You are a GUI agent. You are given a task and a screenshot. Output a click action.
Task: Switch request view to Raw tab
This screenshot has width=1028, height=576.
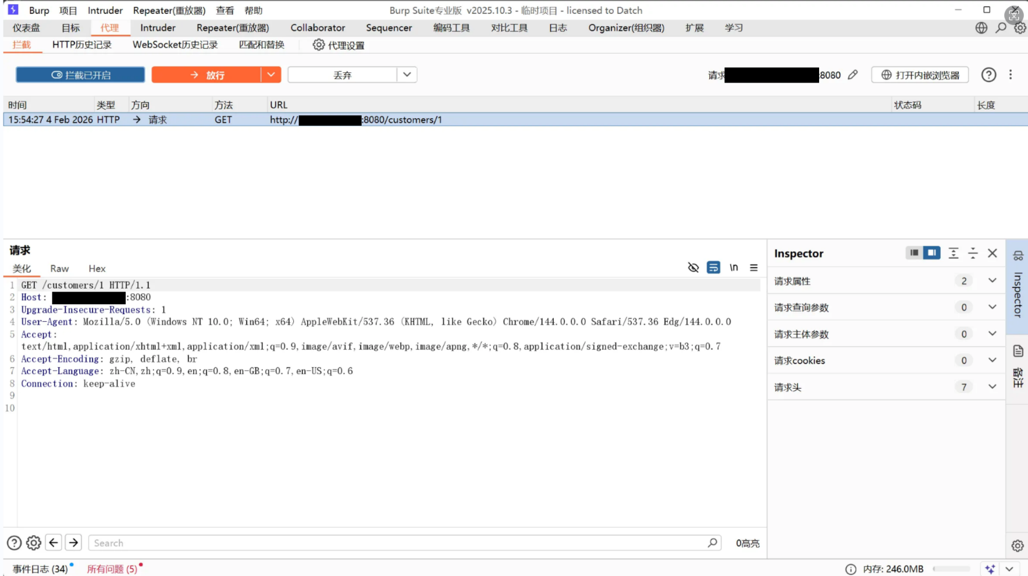pos(59,268)
